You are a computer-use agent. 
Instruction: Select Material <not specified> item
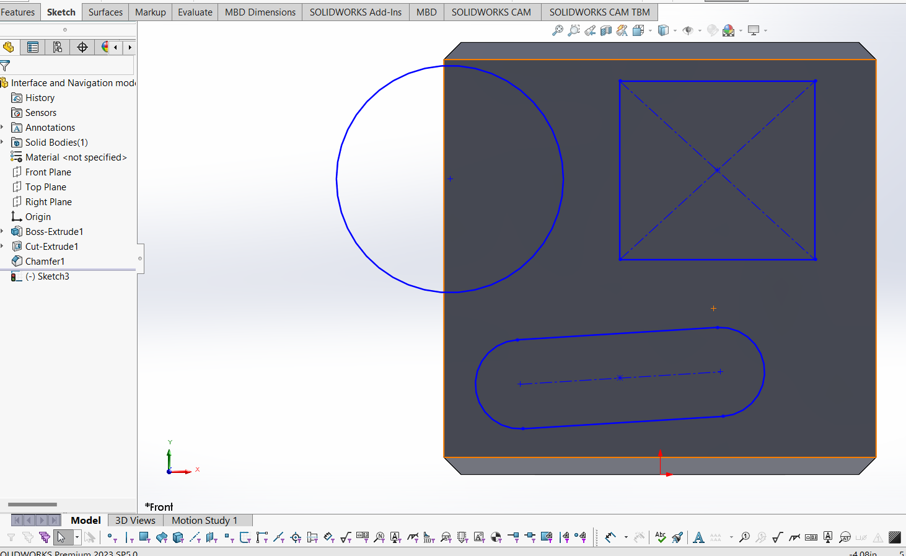pos(69,157)
